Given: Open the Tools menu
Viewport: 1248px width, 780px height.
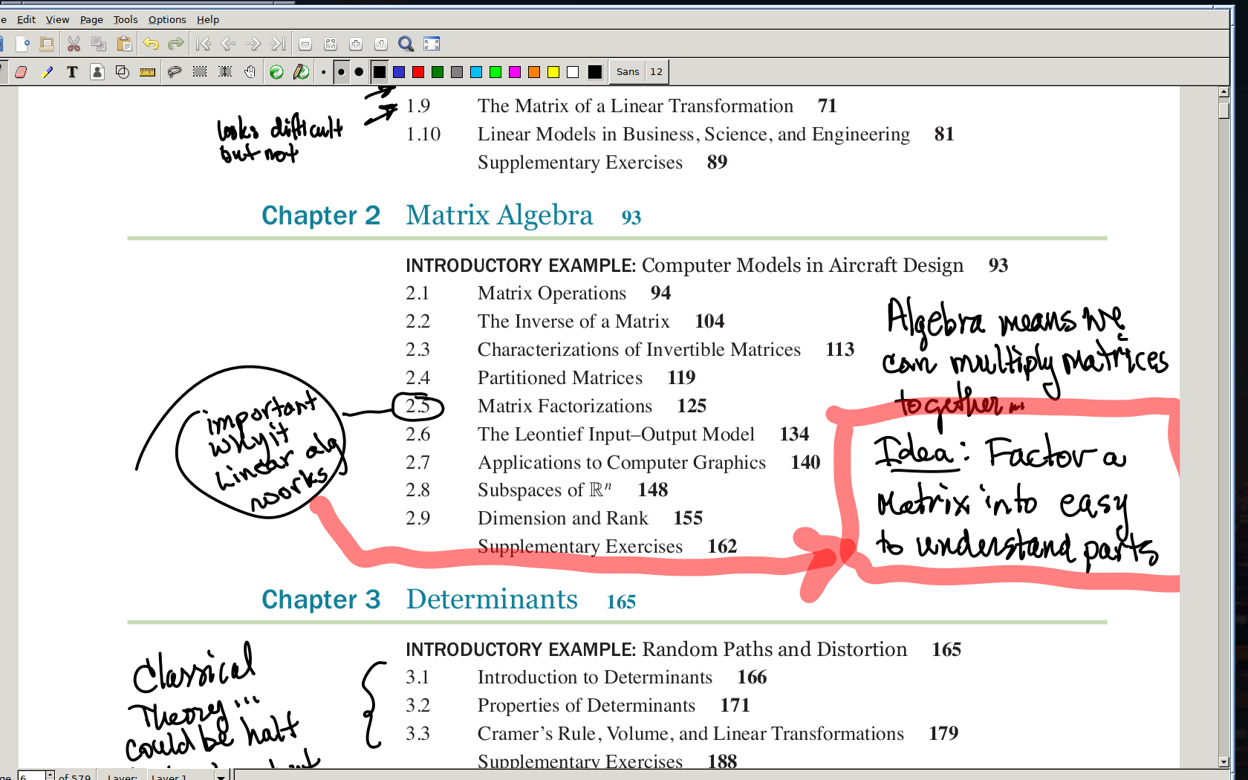Looking at the screenshot, I should 125,19.
